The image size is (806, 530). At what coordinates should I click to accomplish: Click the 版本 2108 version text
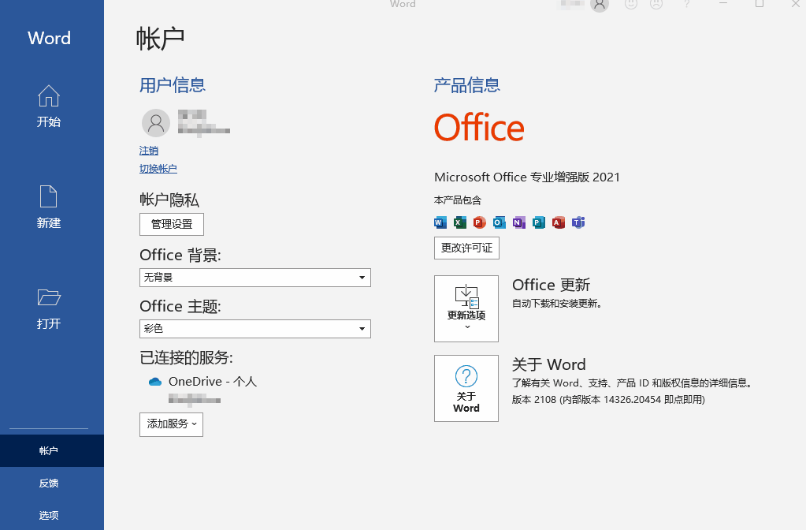[608, 400]
